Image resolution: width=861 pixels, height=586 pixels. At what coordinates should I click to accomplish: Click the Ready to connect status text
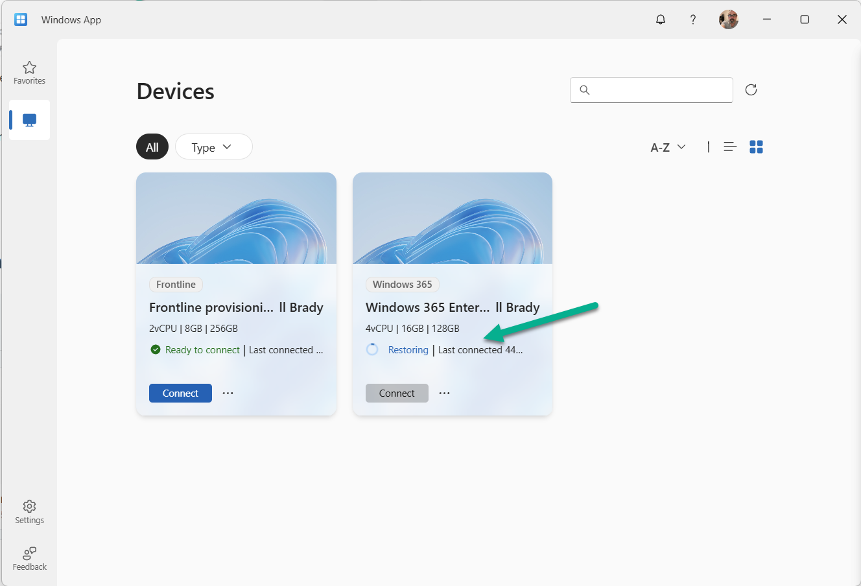[202, 350]
